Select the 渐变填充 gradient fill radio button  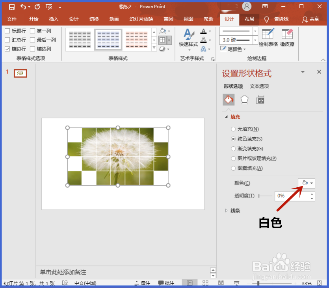click(233, 149)
